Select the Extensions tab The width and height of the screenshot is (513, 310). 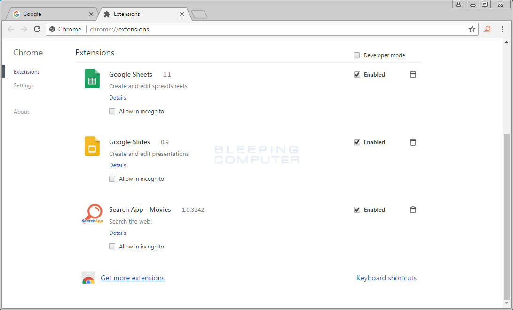(144, 14)
